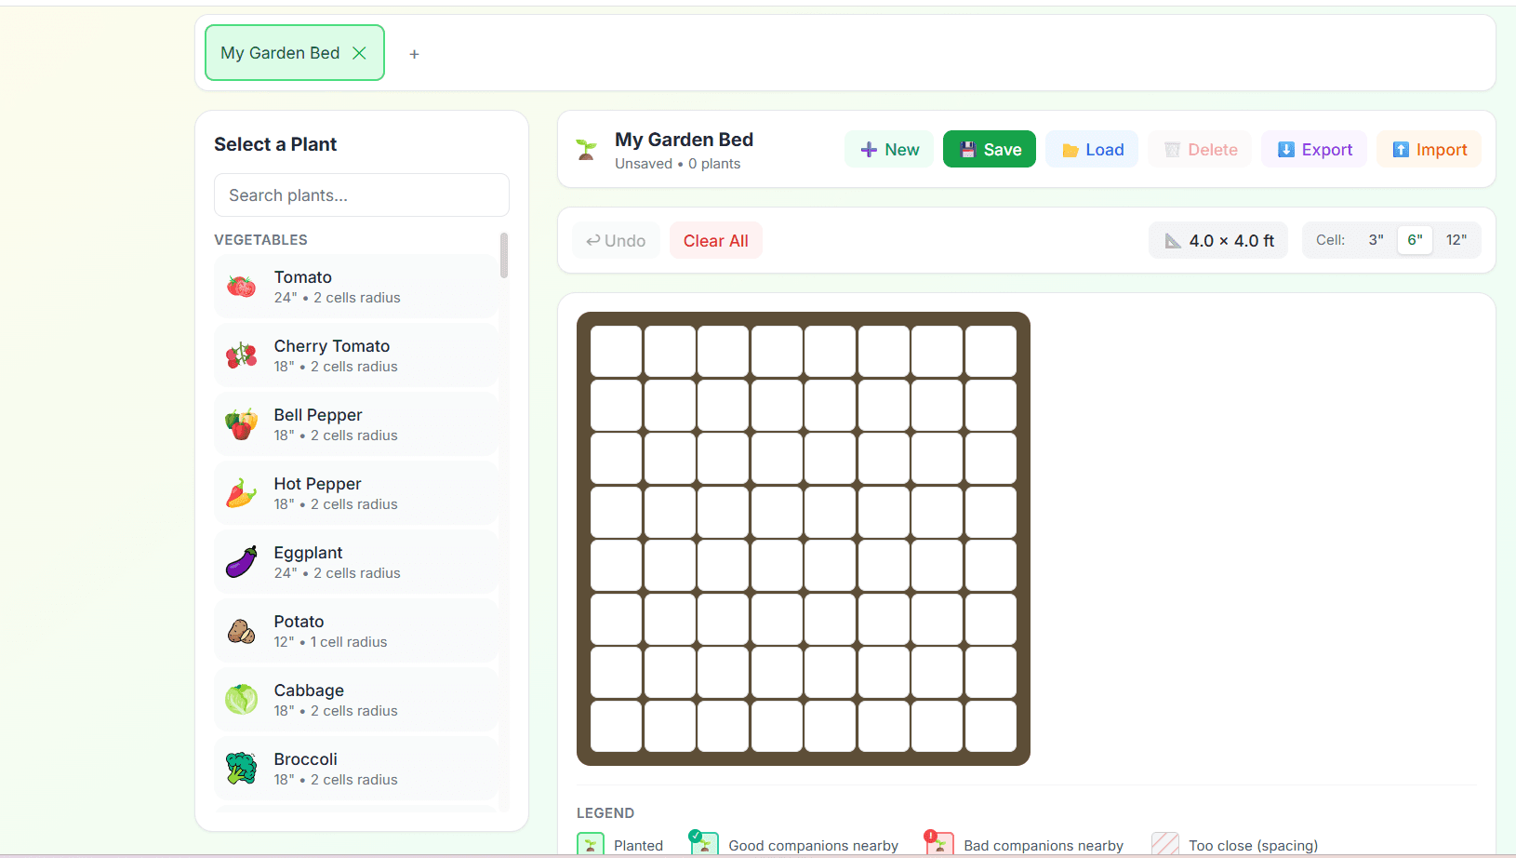The width and height of the screenshot is (1516, 858).
Task: Load a saved garden layout
Action: [x=1091, y=149]
